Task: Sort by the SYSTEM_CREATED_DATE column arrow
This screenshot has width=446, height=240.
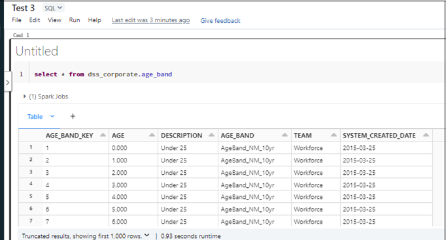Action: (426, 135)
